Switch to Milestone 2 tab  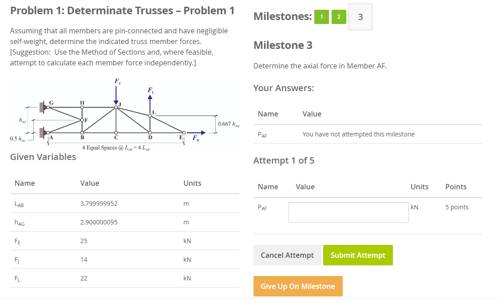pyautogui.click(x=338, y=16)
